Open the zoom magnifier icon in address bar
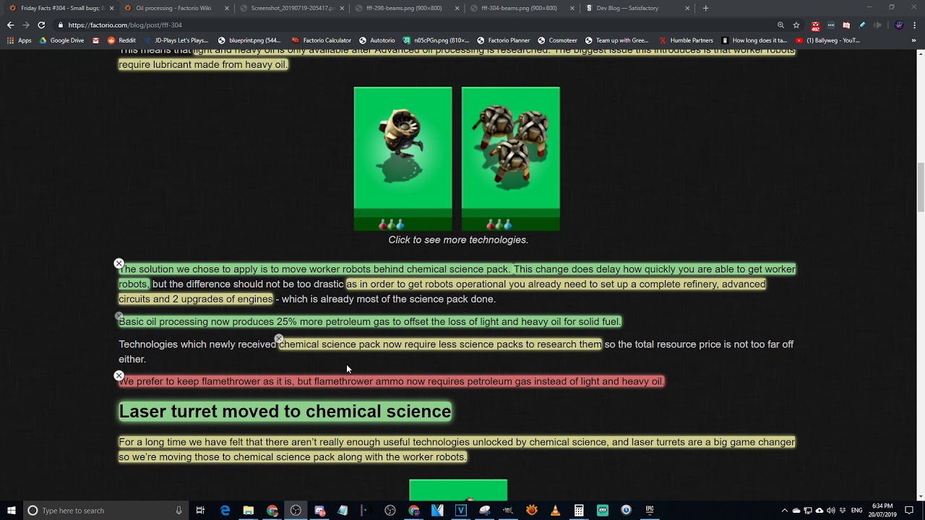 click(x=780, y=25)
